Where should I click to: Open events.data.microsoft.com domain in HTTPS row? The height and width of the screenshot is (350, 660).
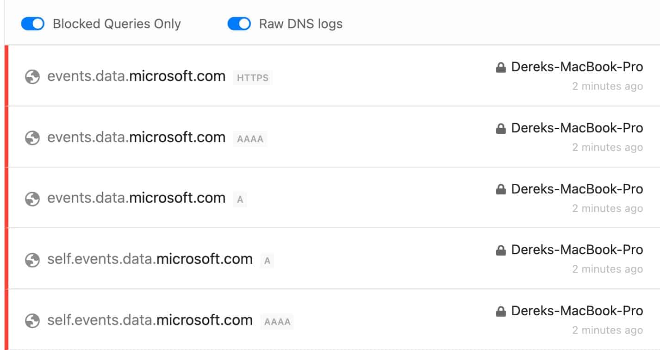(x=137, y=76)
